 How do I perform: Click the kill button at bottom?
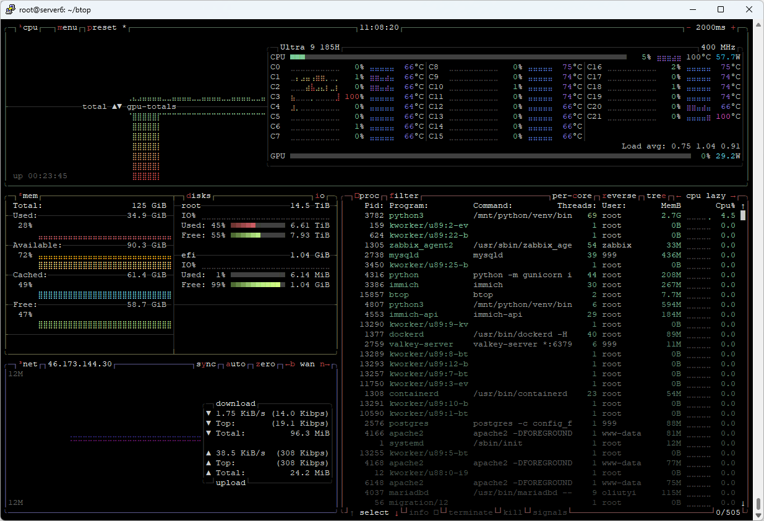pyautogui.click(x=512, y=512)
